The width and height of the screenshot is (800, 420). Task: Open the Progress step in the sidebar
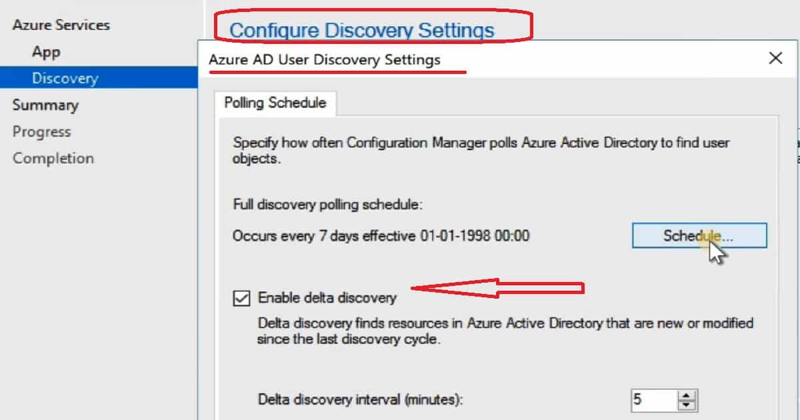pyautogui.click(x=41, y=132)
